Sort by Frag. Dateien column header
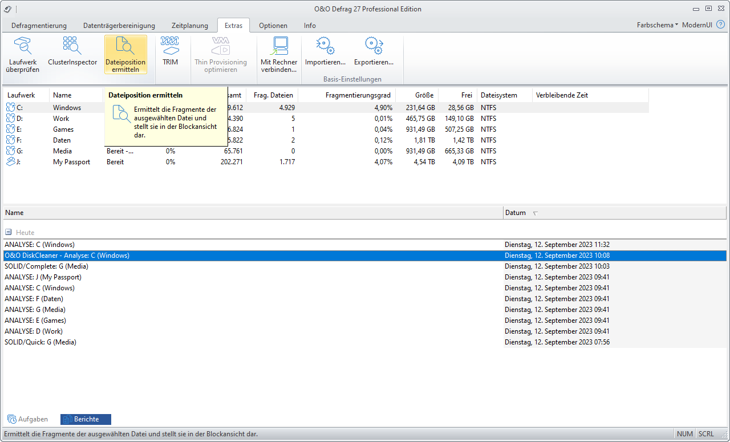This screenshot has width=730, height=442. 272,95
